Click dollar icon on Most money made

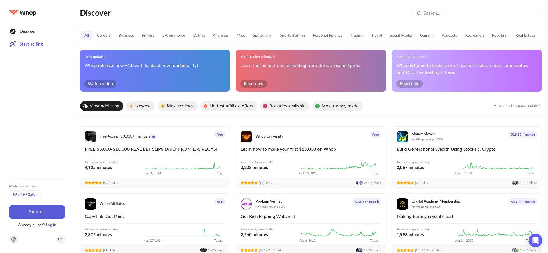[317, 106]
